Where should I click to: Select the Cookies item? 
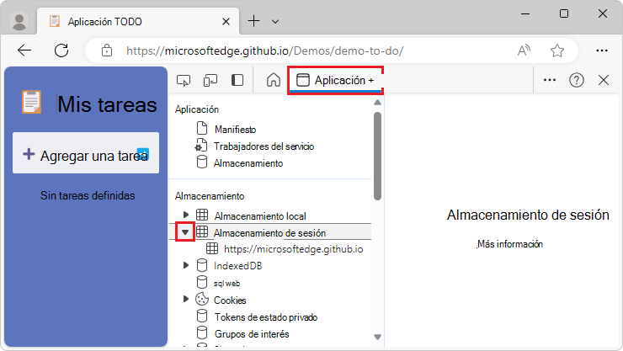(230, 300)
